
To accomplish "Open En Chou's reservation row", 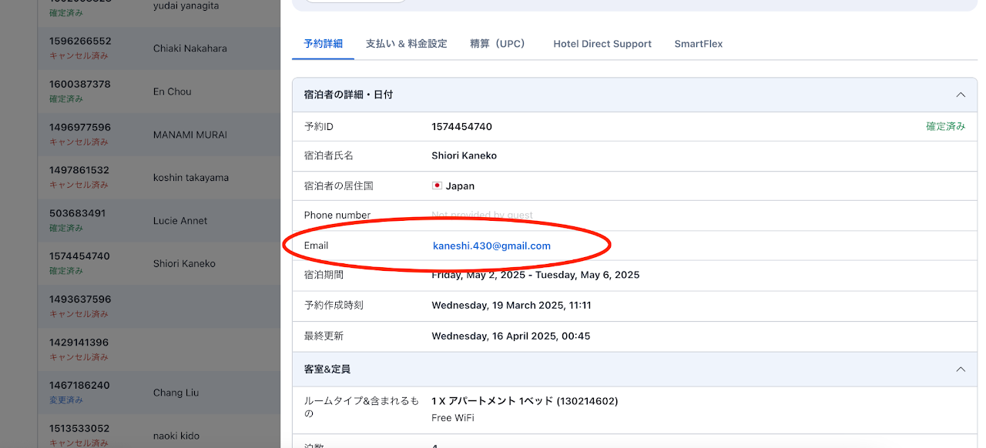I will pyautogui.click(x=172, y=92).
